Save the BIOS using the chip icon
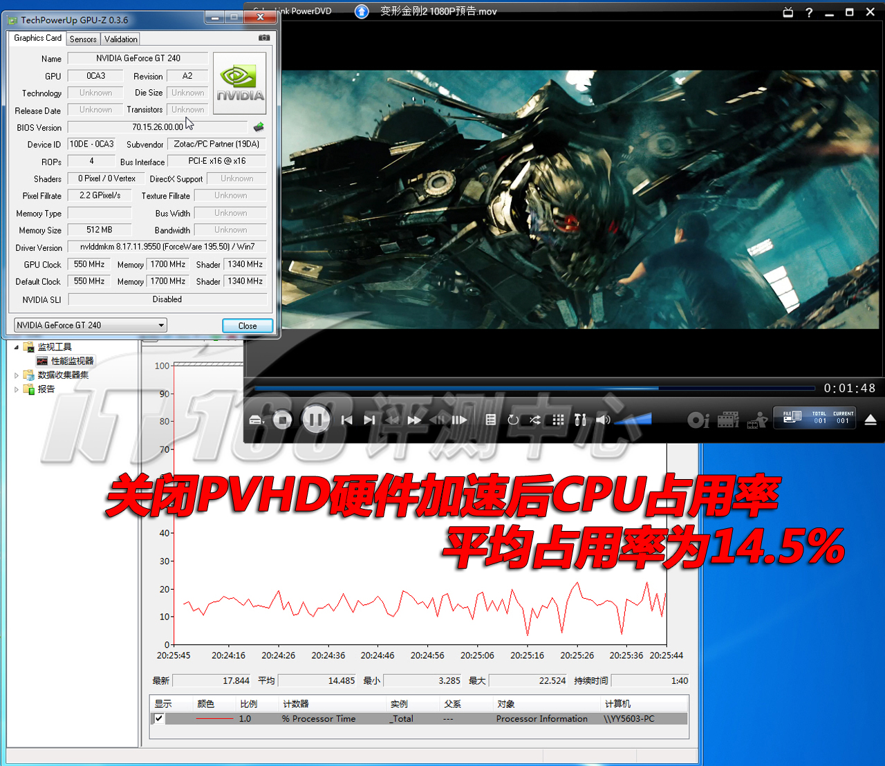The image size is (885, 766). point(259,127)
